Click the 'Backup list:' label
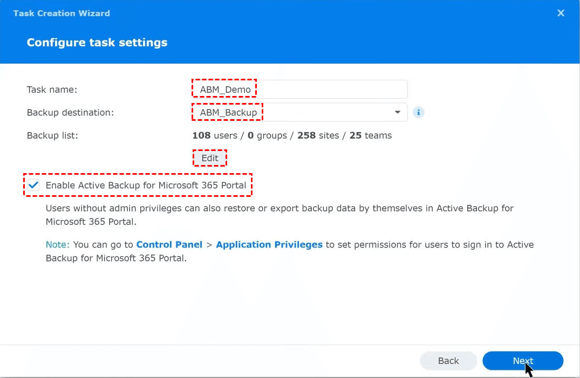The height and width of the screenshot is (378, 580). tap(52, 135)
